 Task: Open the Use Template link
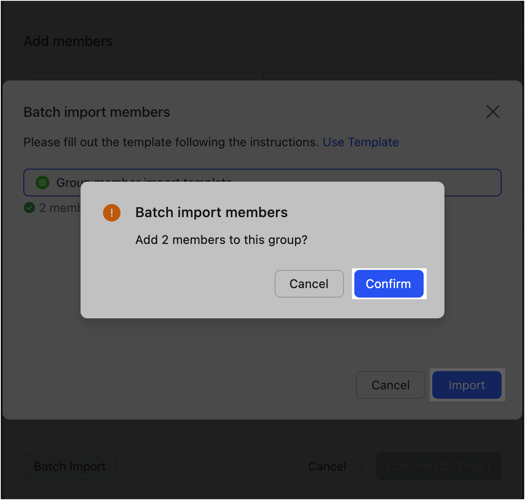tap(360, 142)
